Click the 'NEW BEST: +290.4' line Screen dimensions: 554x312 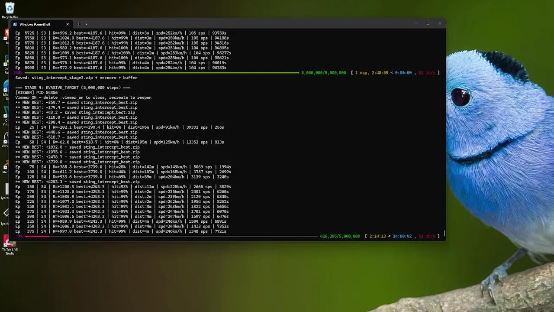(x=76, y=122)
